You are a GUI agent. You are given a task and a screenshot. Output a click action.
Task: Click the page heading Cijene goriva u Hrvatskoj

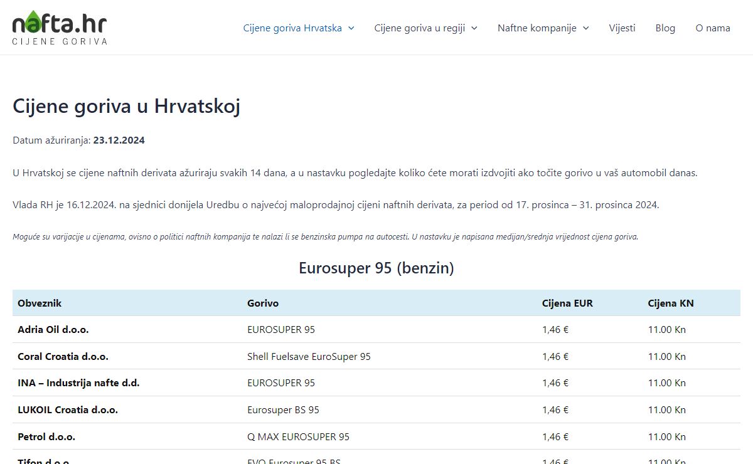click(x=127, y=107)
